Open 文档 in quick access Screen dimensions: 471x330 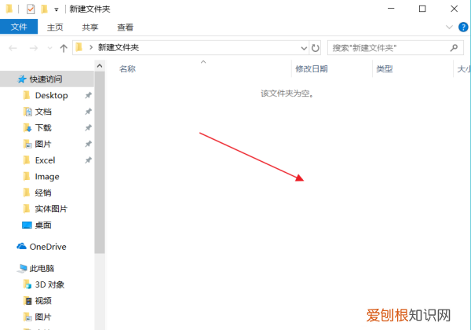(x=43, y=112)
